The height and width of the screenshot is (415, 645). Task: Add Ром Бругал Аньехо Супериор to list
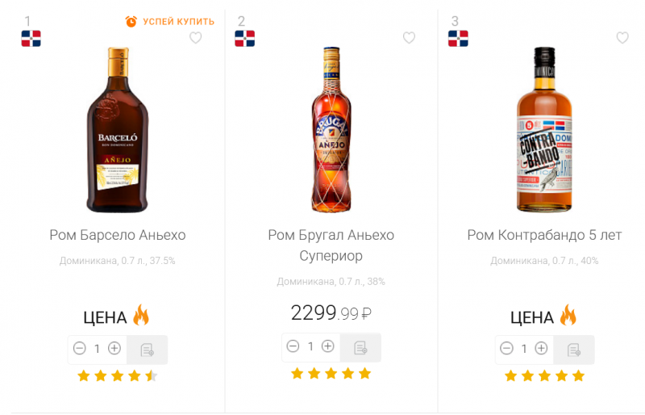360,347
